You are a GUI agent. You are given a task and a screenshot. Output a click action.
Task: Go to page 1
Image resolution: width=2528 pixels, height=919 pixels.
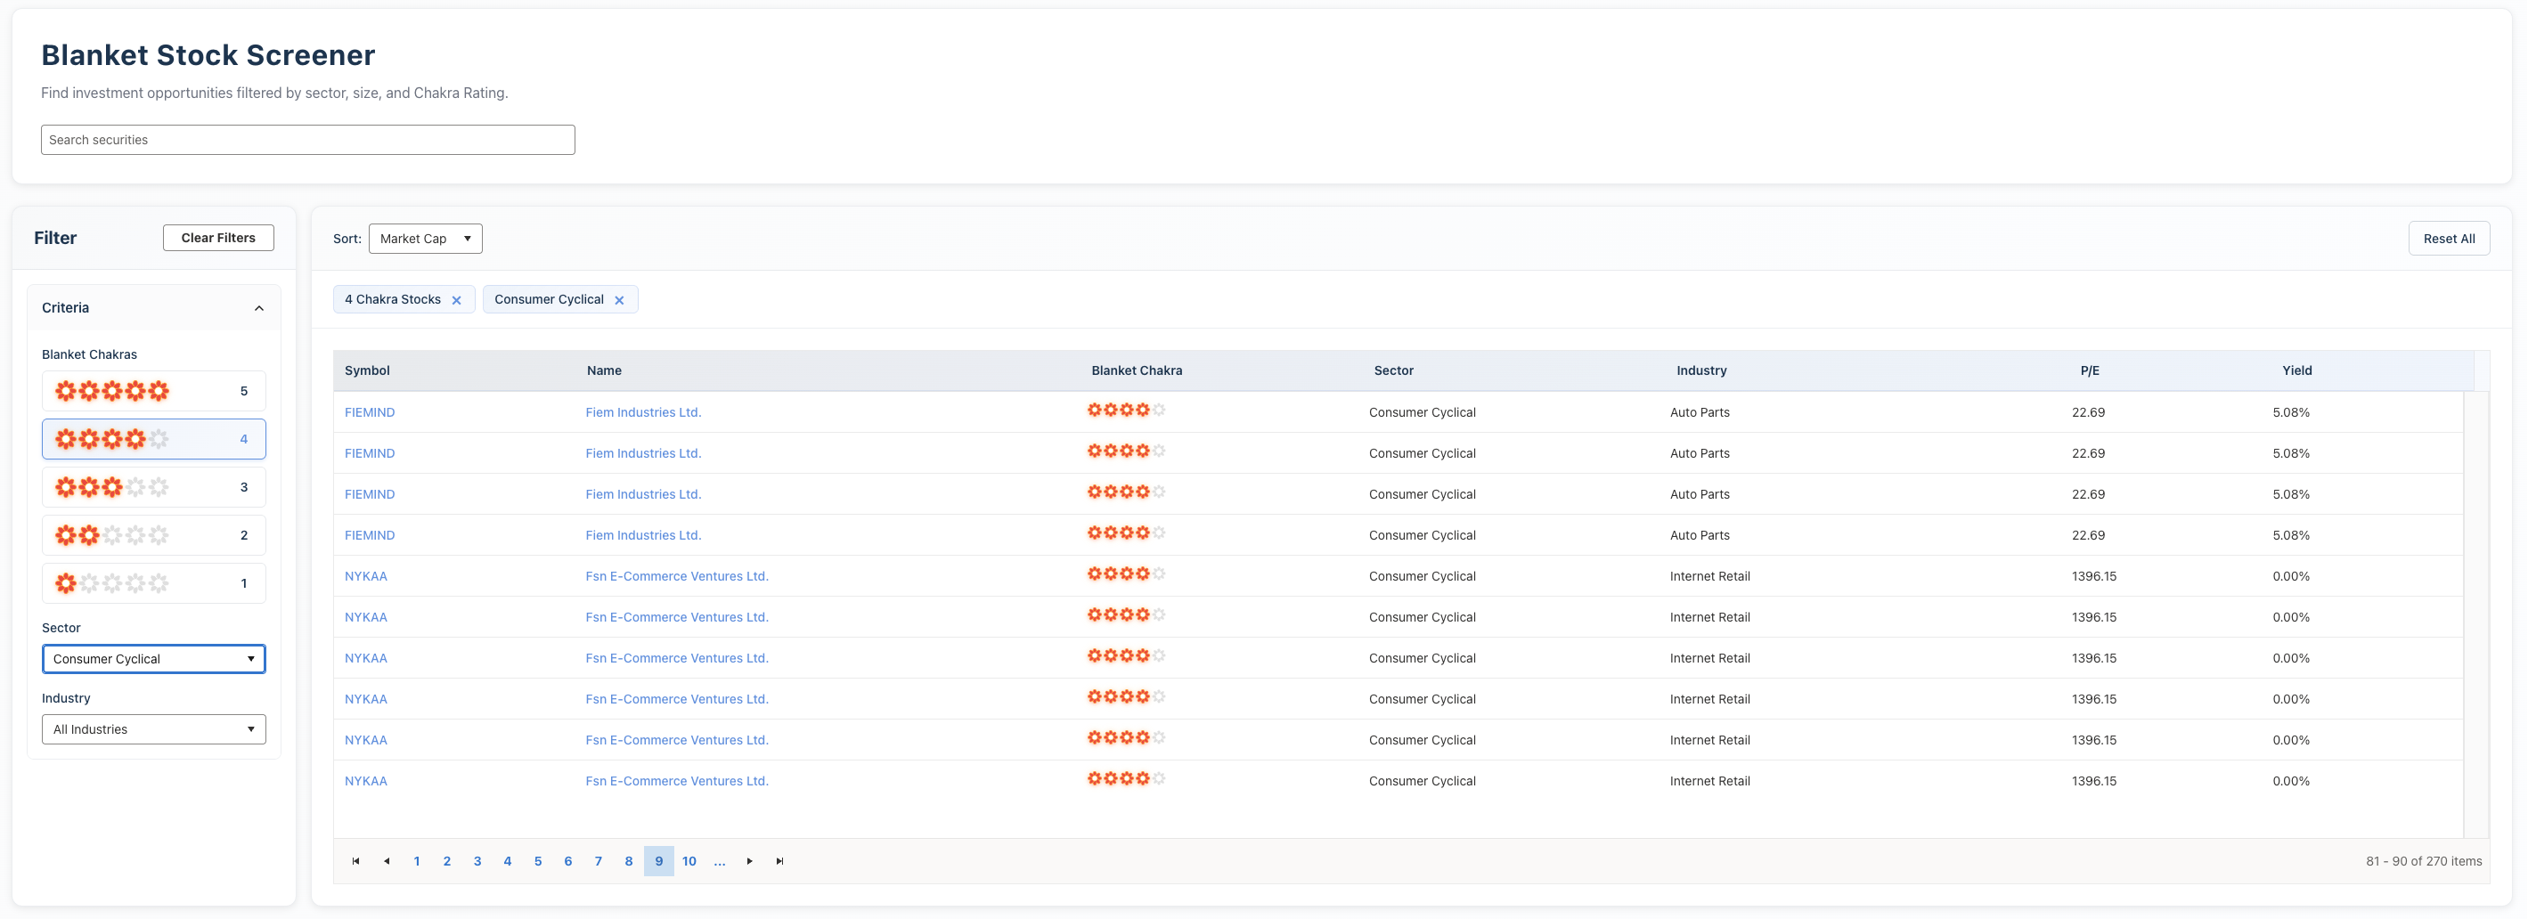click(x=417, y=861)
